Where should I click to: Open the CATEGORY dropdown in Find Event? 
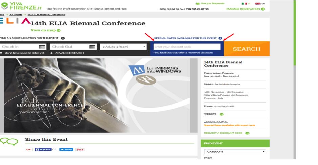click(x=235, y=152)
